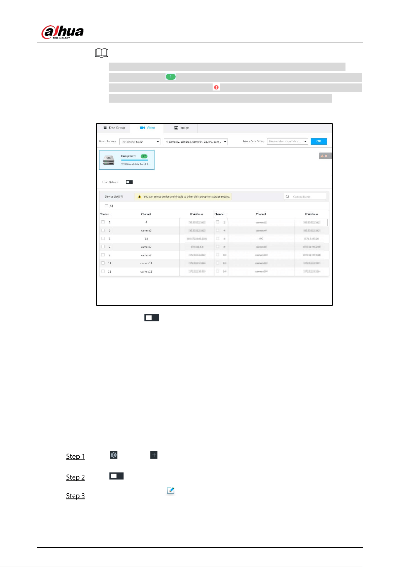
Task: Click the plus add icon beside Step 1
Action: tap(154, 455)
